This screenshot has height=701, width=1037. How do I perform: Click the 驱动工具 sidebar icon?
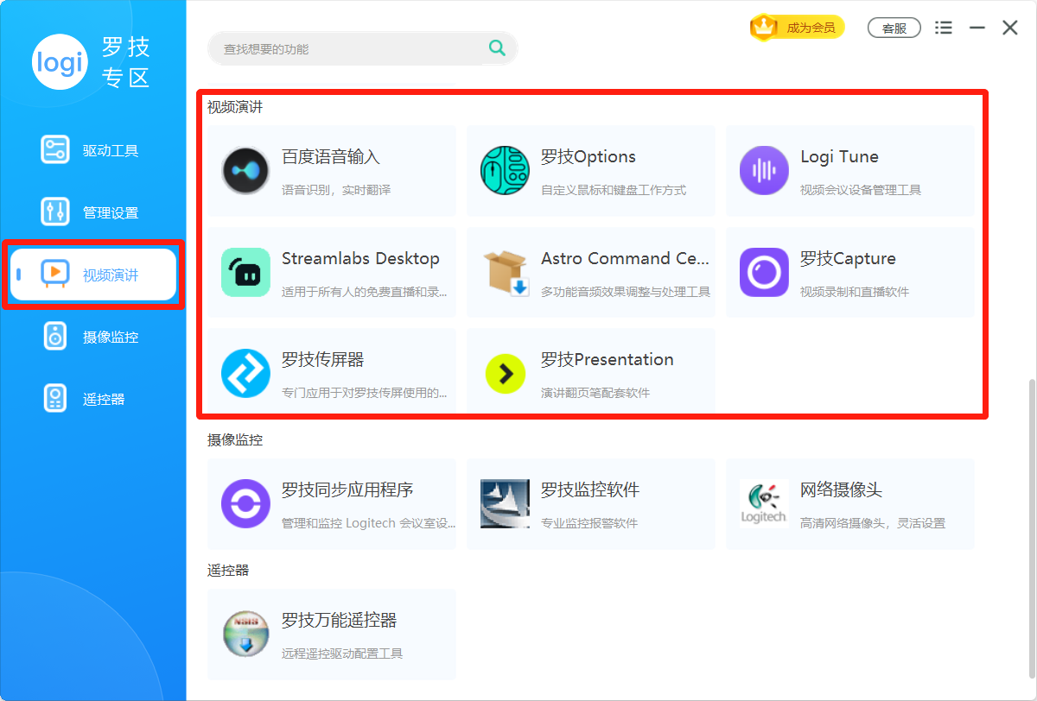point(55,150)
